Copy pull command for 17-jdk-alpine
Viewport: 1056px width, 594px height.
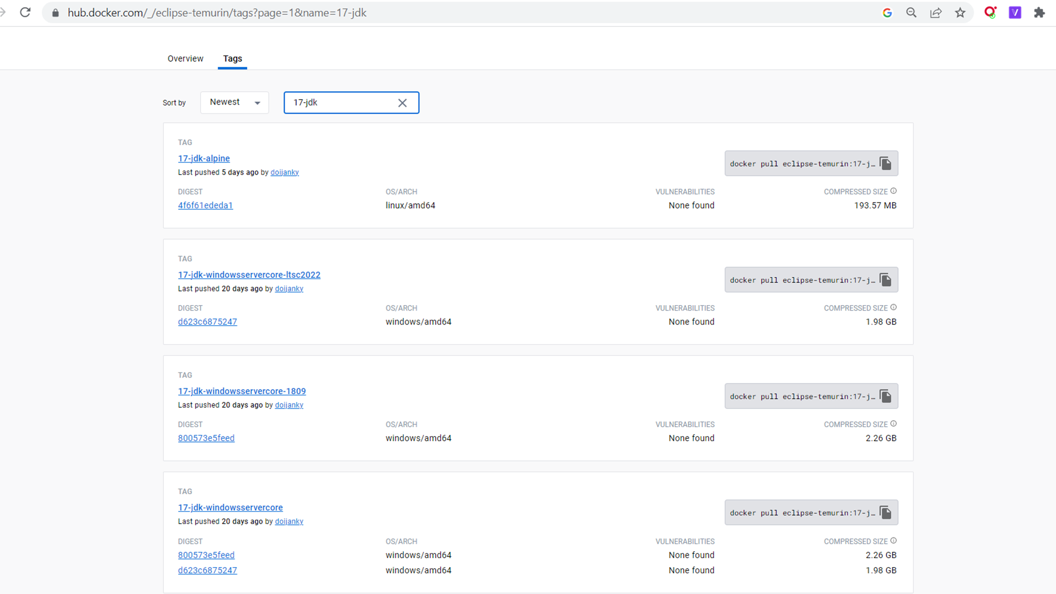pyautogui.click(x=885, y=164)
